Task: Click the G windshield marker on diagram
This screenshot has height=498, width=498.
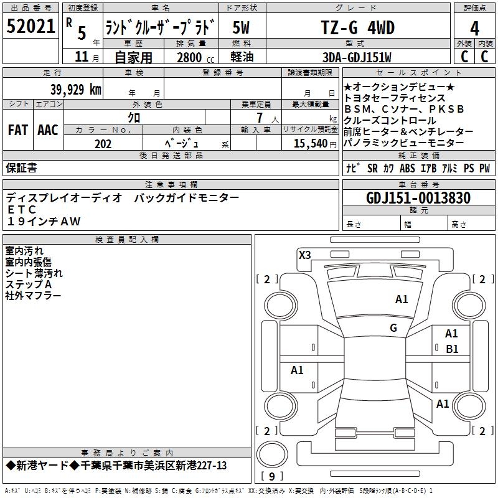Action: [x=393, y=328]
